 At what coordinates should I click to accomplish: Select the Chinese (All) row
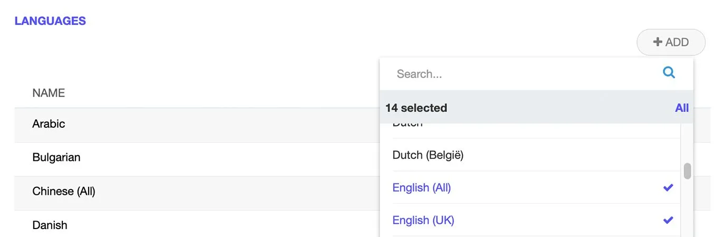tap(63, 191)
